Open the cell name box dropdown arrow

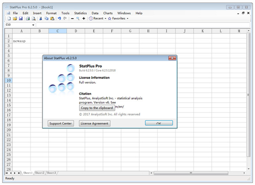(x=33, y=25)
